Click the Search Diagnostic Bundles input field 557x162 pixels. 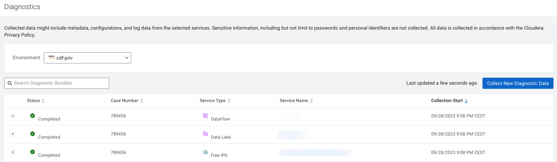click(57, 83)
